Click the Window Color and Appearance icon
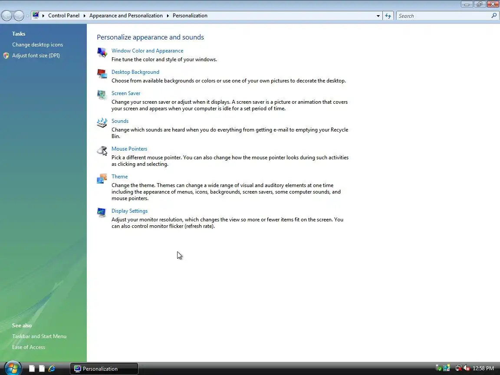This screenshot has height=375, width=500. pyautogui.click(x=102, y=52)
